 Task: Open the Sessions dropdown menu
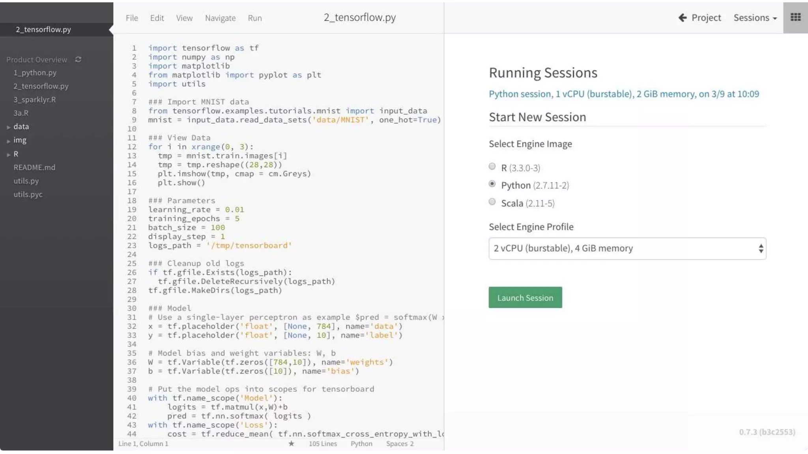(x=755, y=18)
